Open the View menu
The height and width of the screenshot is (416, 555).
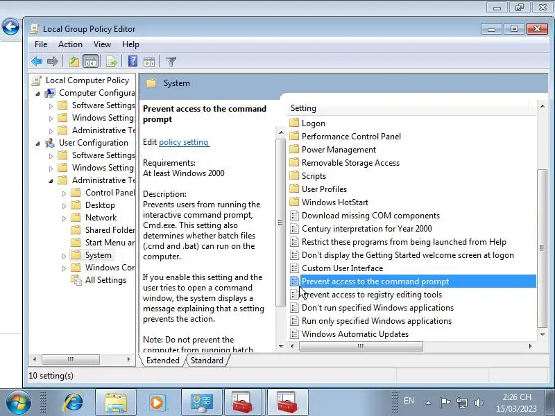[102, 44]
